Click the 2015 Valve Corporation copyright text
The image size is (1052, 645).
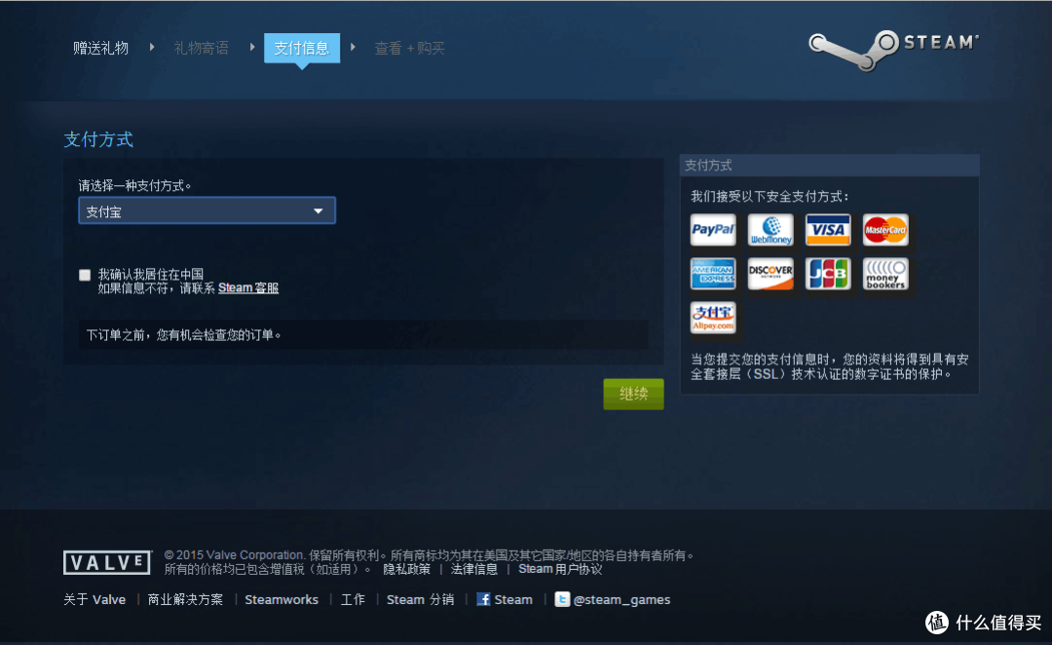pyautogui.click(x=429, y=555)
